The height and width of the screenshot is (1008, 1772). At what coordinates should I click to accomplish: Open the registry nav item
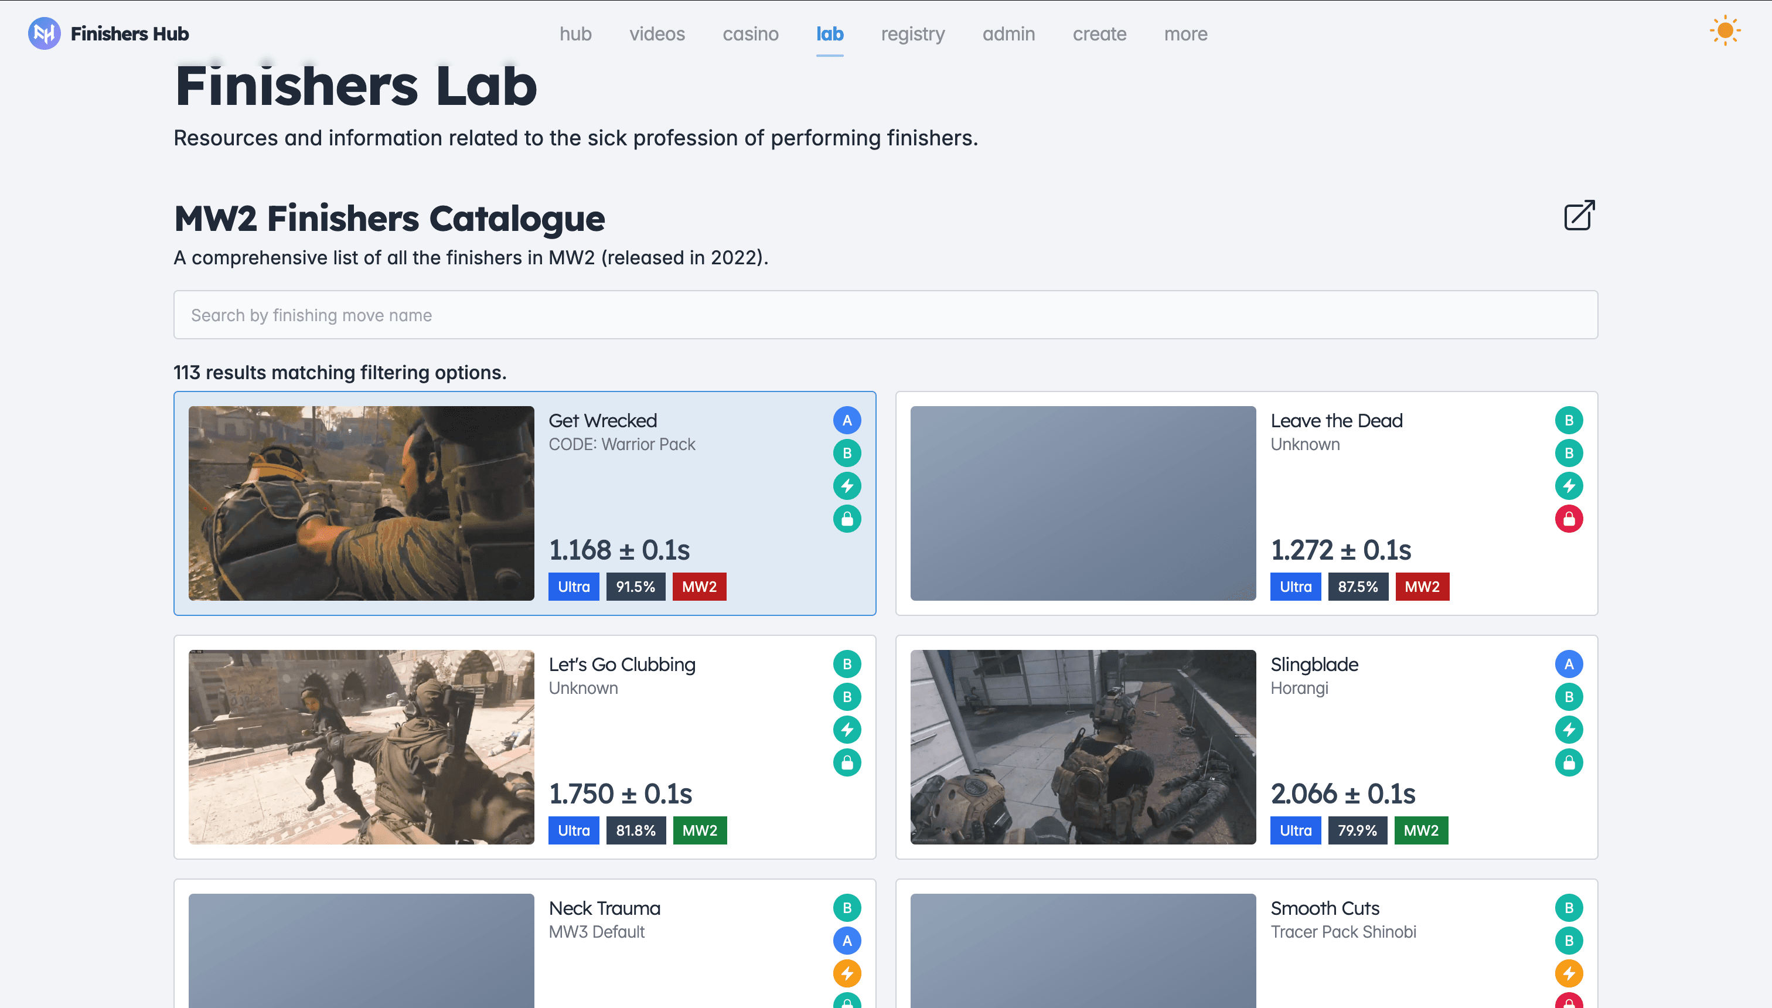click(912, 34)
